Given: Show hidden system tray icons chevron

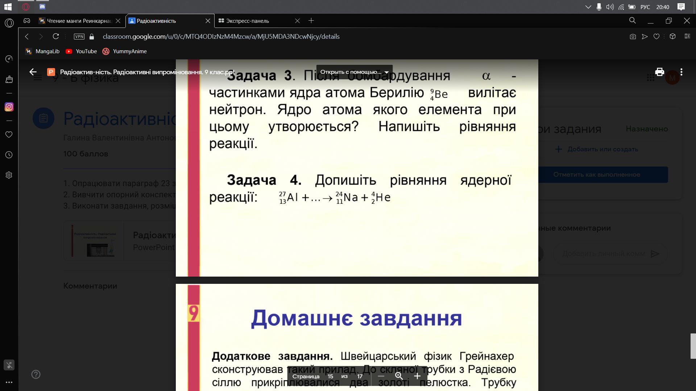Looking at the screenshot, I should pyautogui.click(x=588, y=7).
